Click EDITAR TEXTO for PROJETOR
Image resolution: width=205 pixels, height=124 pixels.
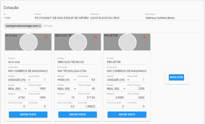click(x=127, y=115)
